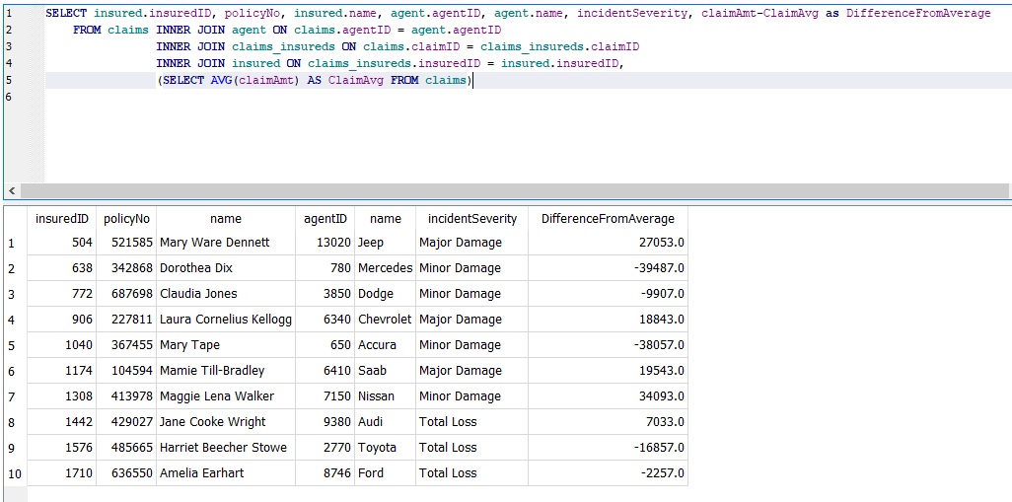This screenshot has width=1012, height=502.
Task: Click cell Claudia Jones
Action: tap(226, 294)
